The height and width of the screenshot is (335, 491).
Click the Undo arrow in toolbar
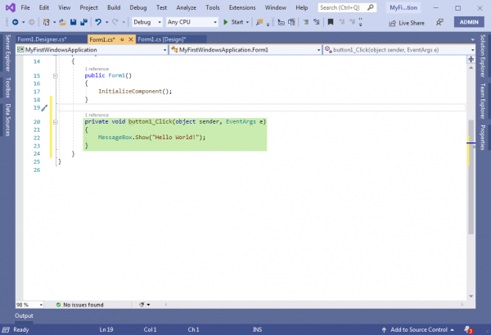(x=97, y=22)
